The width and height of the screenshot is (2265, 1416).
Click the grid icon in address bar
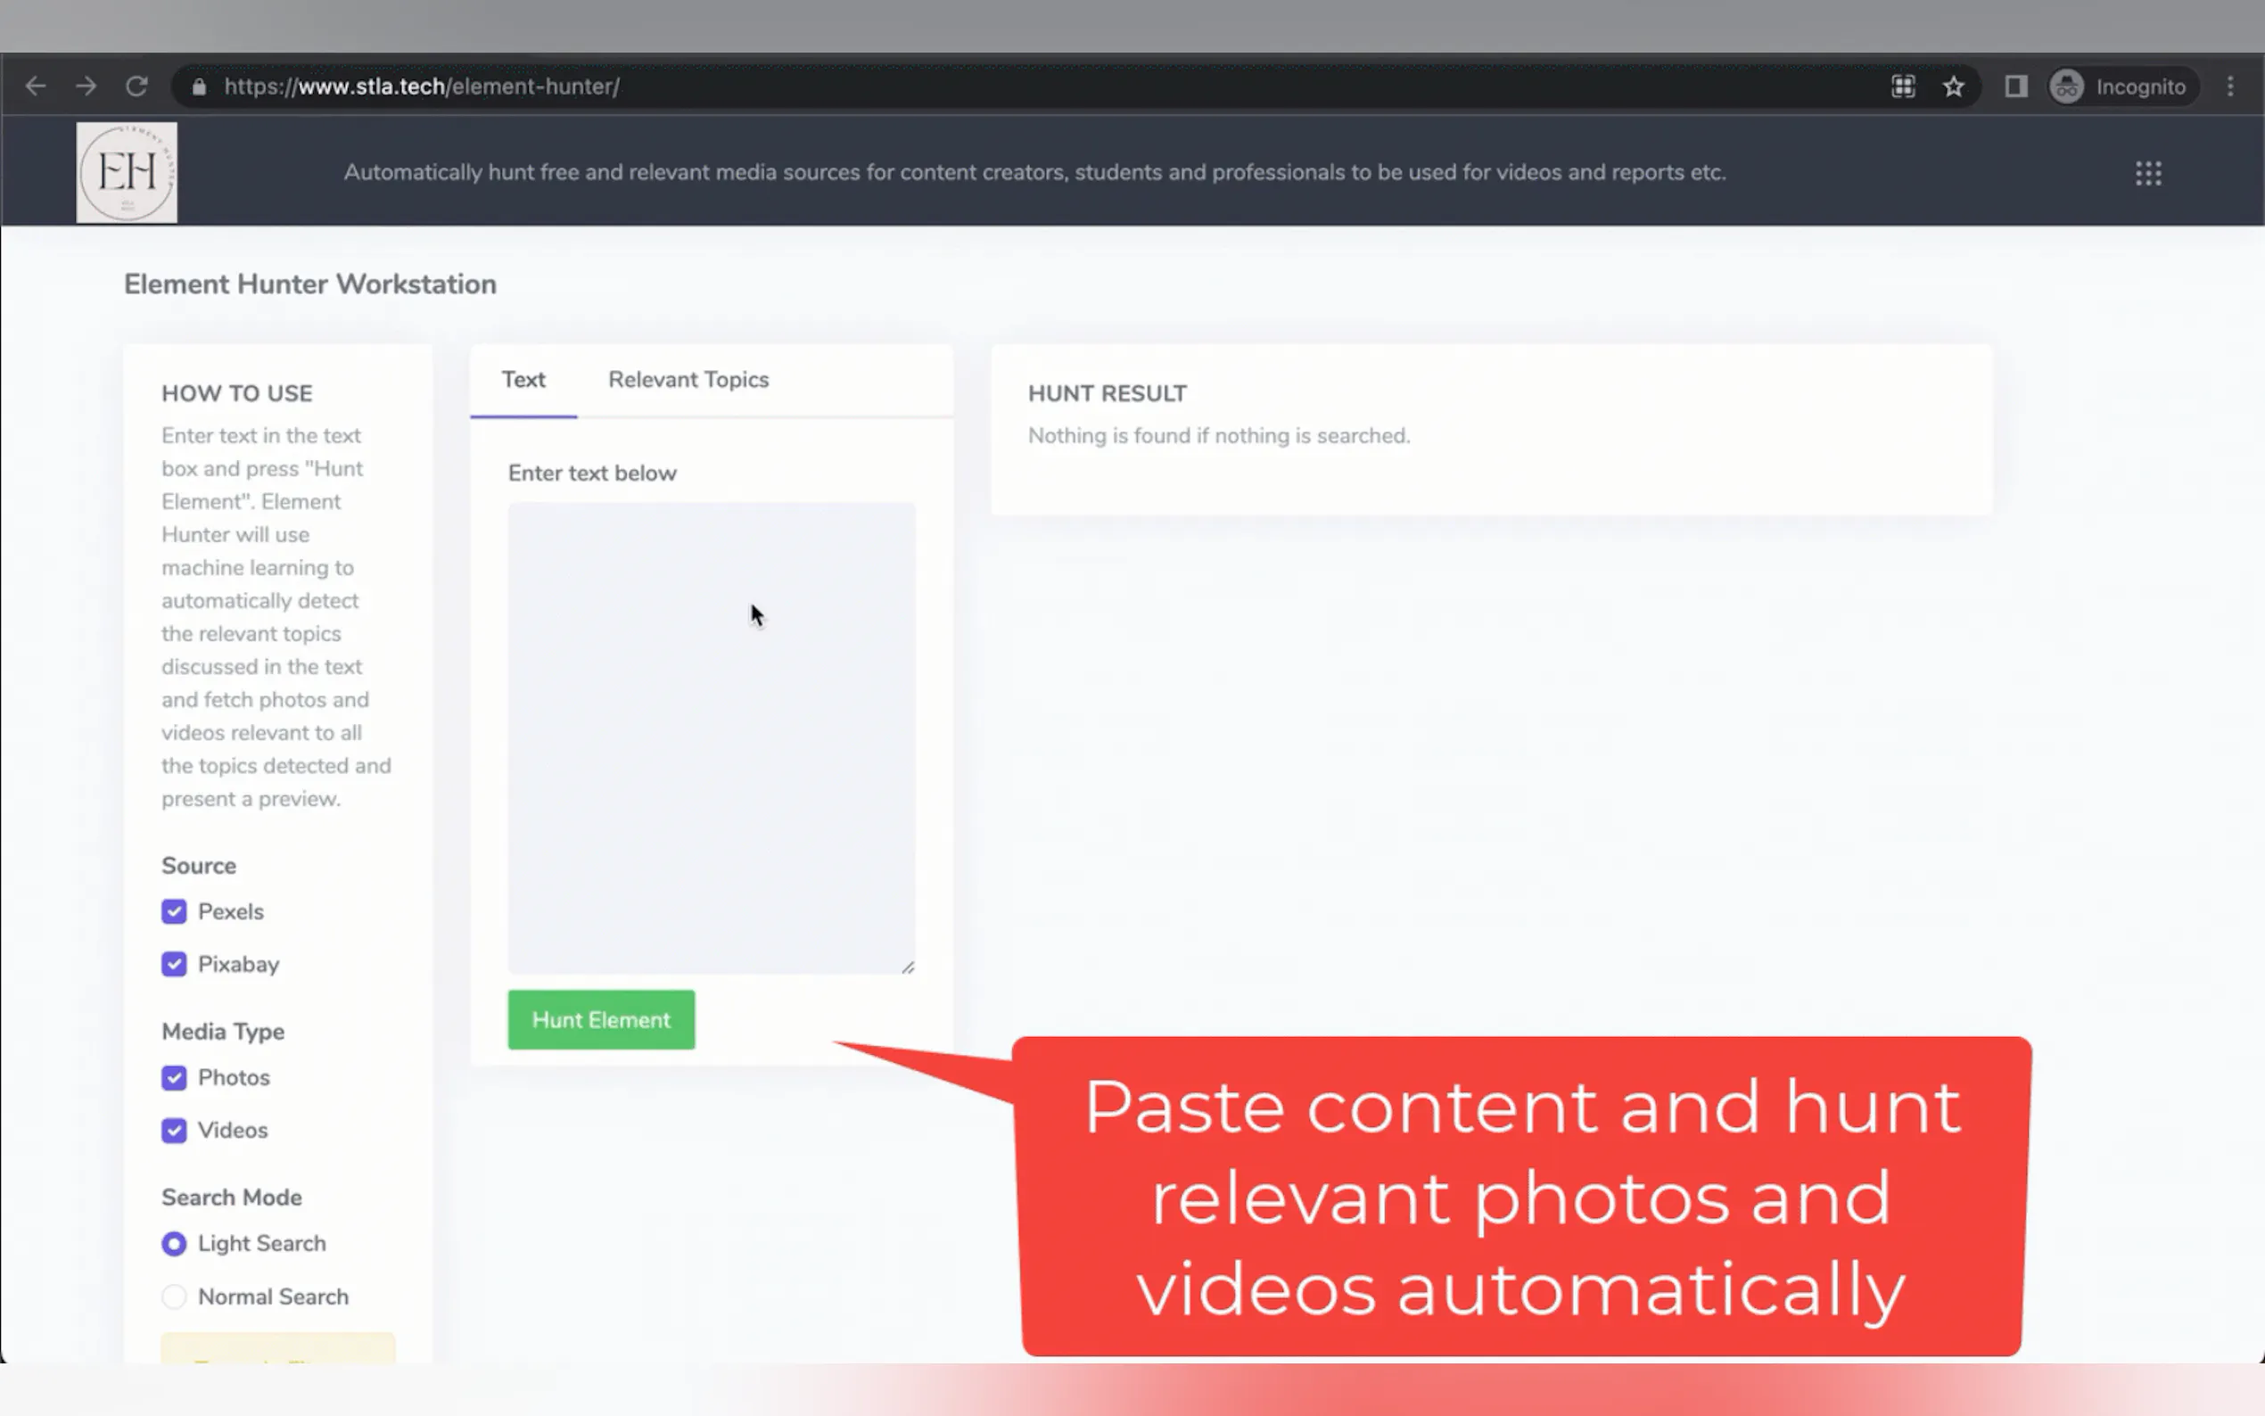[1903, 87]
